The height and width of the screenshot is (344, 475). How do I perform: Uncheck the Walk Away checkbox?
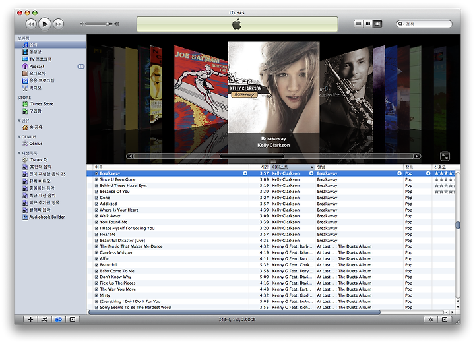point(96,216)
